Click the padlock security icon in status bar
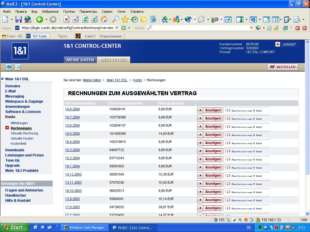310x232 pixels. [x=258, y=220]
